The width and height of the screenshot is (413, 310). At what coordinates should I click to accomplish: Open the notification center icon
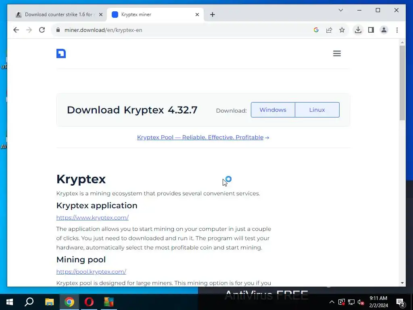(400, 302)
